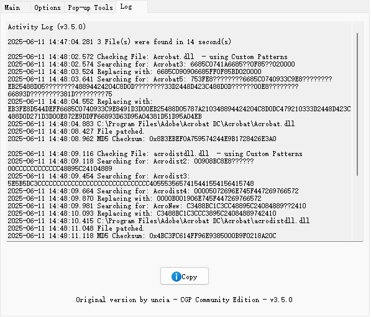Click the scrollbar track below the thumb
Image resolution: width=371 pixels, height=317 pixels.
(x=357, y=208)
